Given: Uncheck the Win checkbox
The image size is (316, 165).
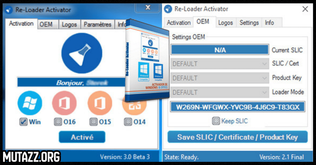Looking at the screenshot, I should tap(23, 122).
